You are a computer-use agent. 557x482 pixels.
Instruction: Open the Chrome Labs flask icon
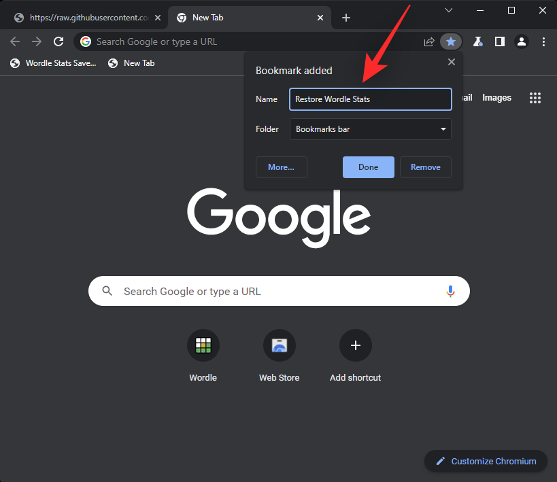[x=478, y=41]
